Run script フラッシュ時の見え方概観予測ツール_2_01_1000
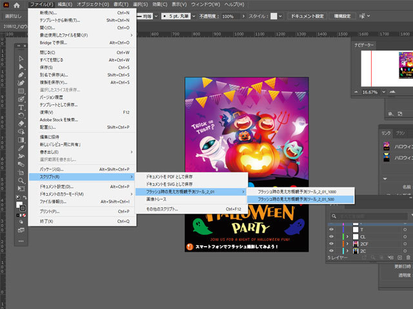Screen dimensions: 413x309 [301, 192]
